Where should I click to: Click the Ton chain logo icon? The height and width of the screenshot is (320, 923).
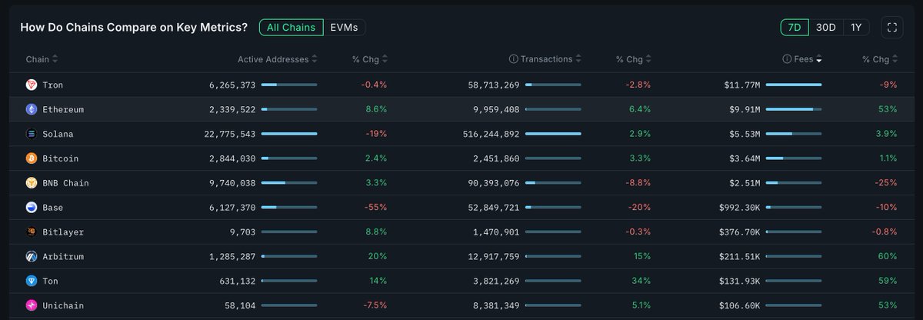(x=32, y=281)
